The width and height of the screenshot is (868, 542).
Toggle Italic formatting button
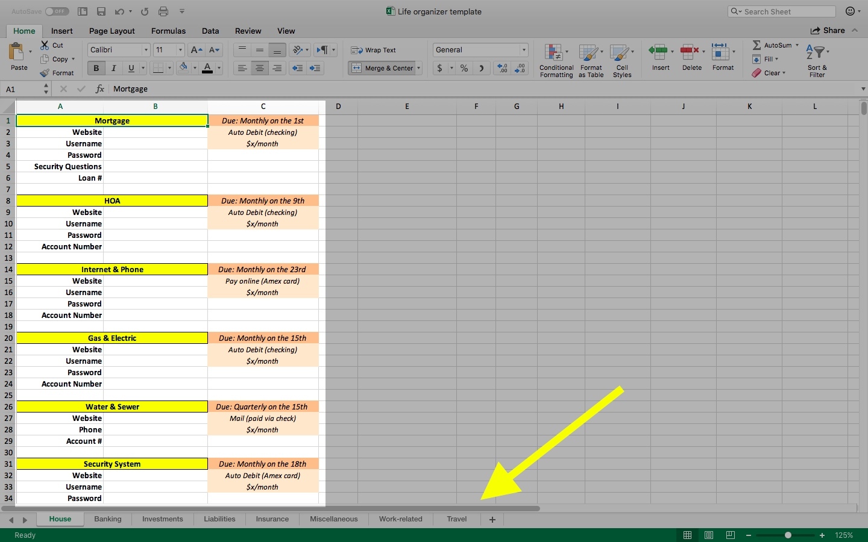click(x=113, y=68)
